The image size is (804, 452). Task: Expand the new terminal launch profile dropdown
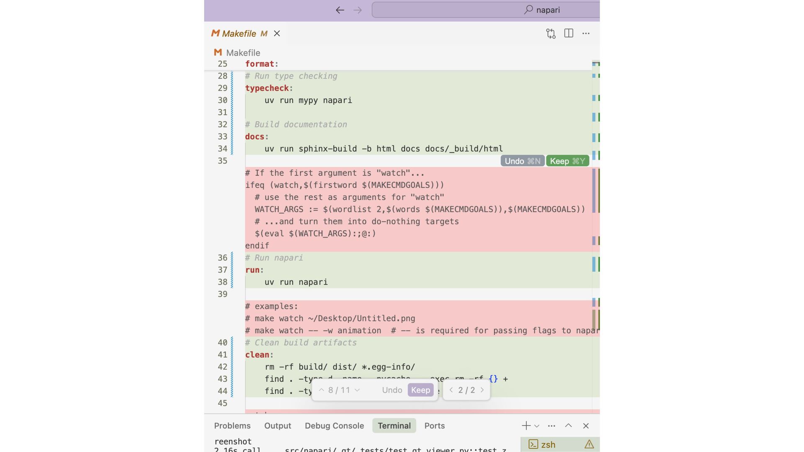pyautogui.click(x=537, y=426)
